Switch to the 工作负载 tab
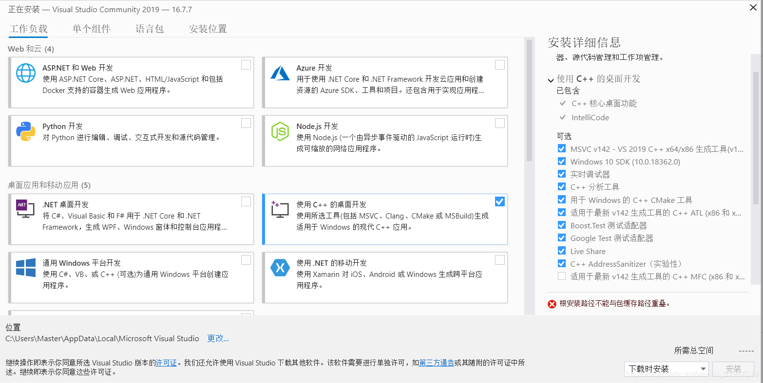Image resolution: width=763 pixels, height=383 pixels. point(29,29)
